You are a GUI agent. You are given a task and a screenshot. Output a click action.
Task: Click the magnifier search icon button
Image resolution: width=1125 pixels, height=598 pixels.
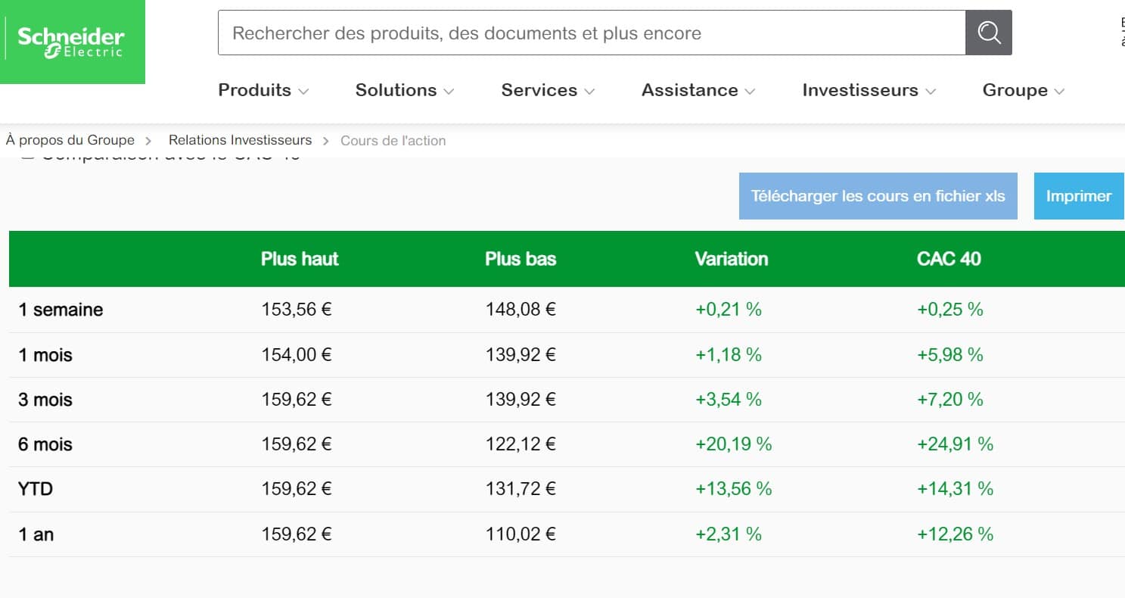click(x=989, y=33)
